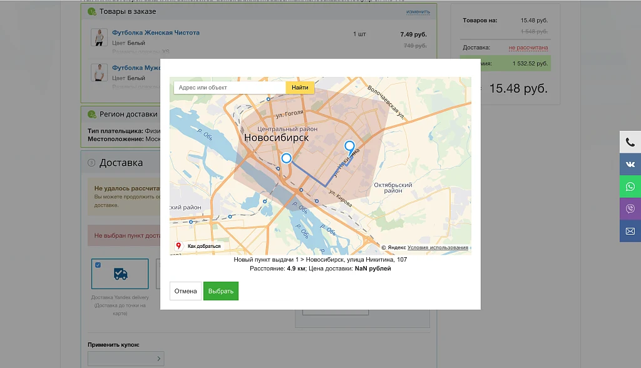Click the women's t-shirt thumbnail
This screenshot has width=641, height=368.
pyautogui.click(x=99, y=37)
